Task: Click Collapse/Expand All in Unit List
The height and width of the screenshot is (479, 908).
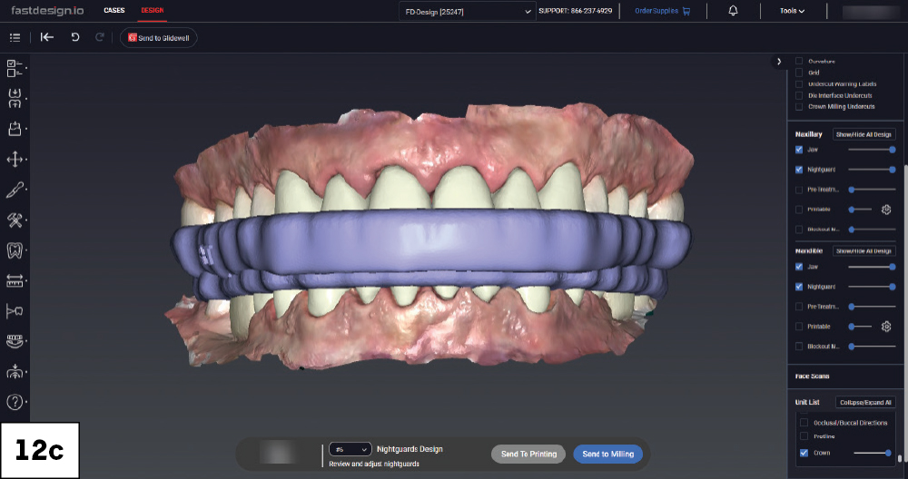Action: tap(865, 402)
